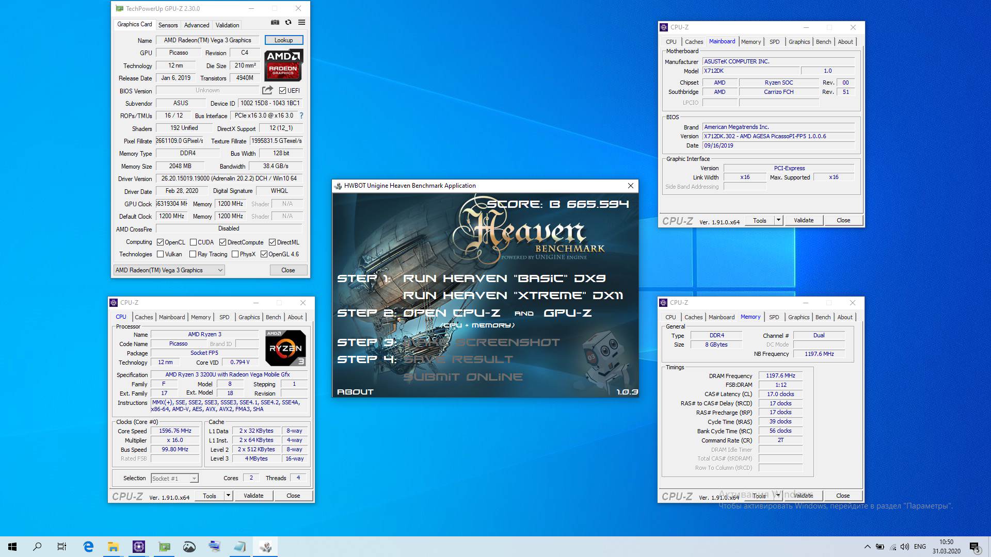Click the AMD Radeon Graphics logo
The image size is (991, 557).
pos(284,65)
